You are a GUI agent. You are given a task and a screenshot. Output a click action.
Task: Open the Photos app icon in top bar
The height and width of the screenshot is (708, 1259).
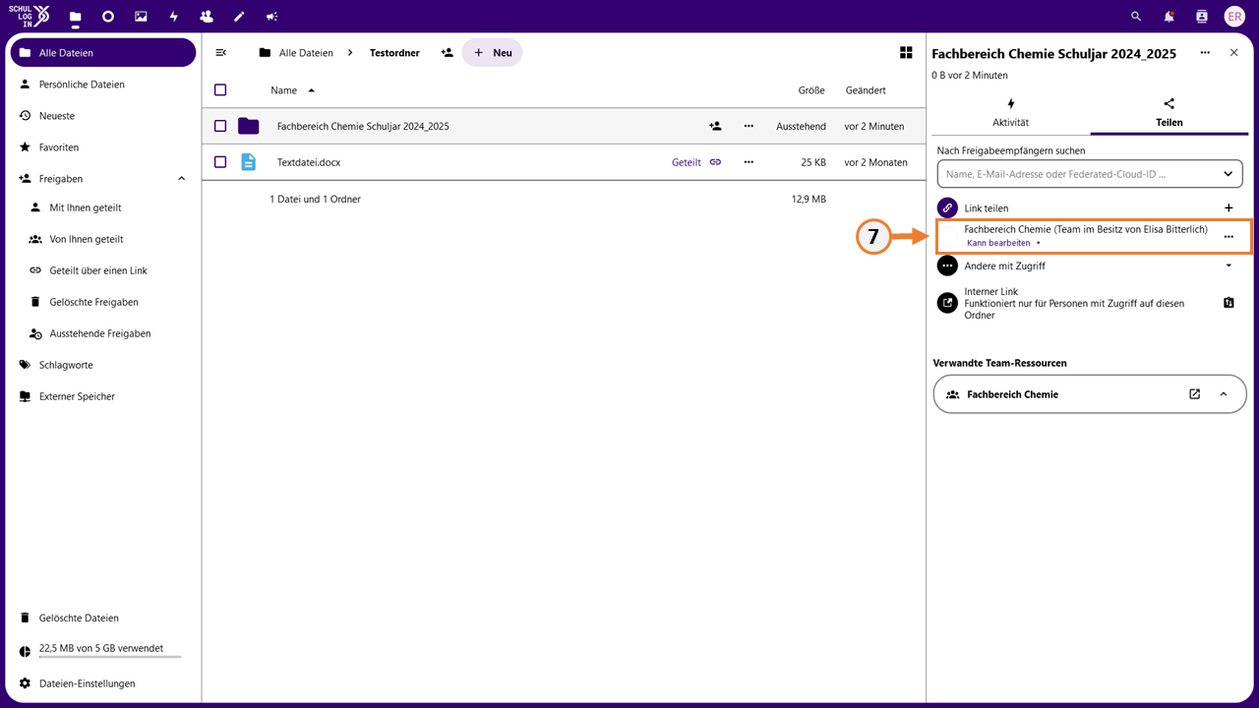141,17
